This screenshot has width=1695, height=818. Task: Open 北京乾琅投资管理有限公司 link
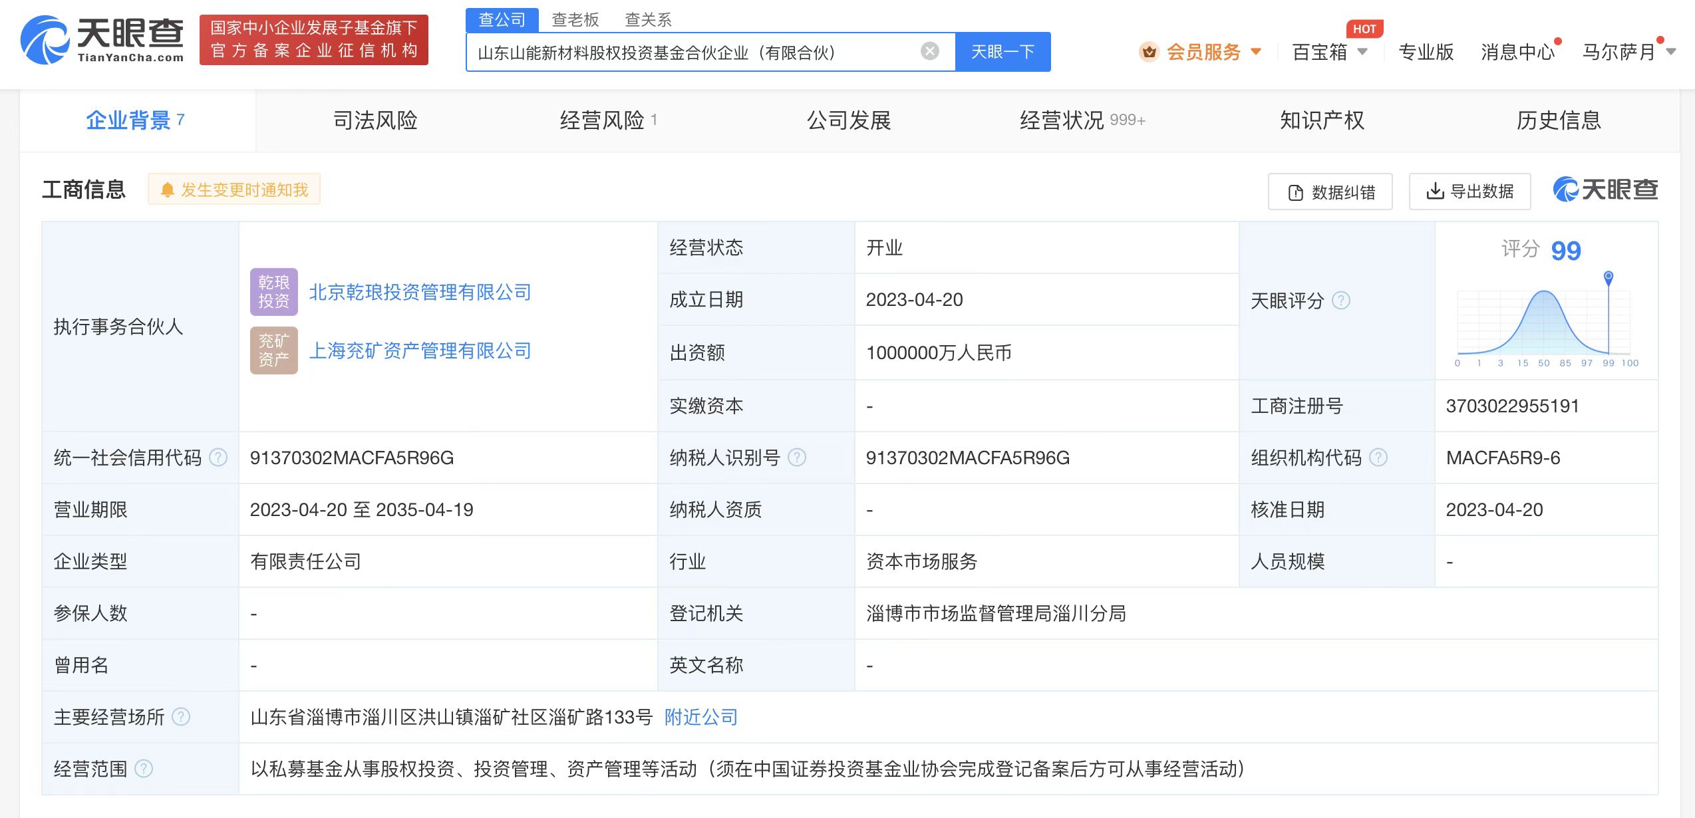click(x=420, y=292)
